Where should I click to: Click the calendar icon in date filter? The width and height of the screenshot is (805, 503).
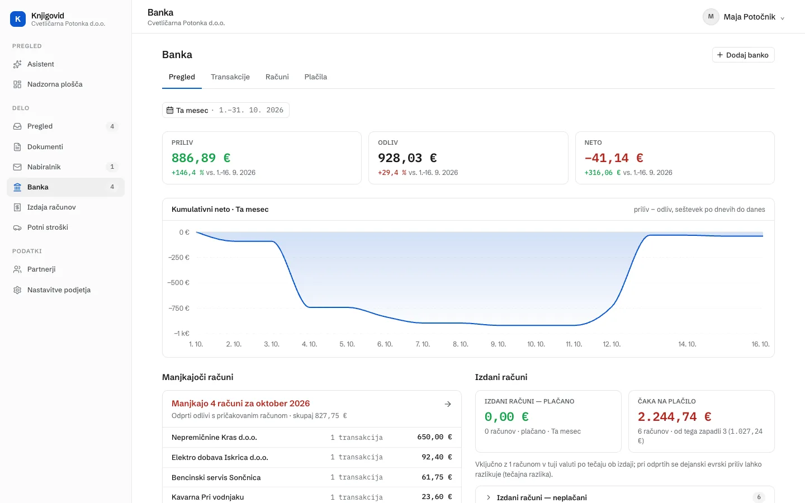pos(170,110)
